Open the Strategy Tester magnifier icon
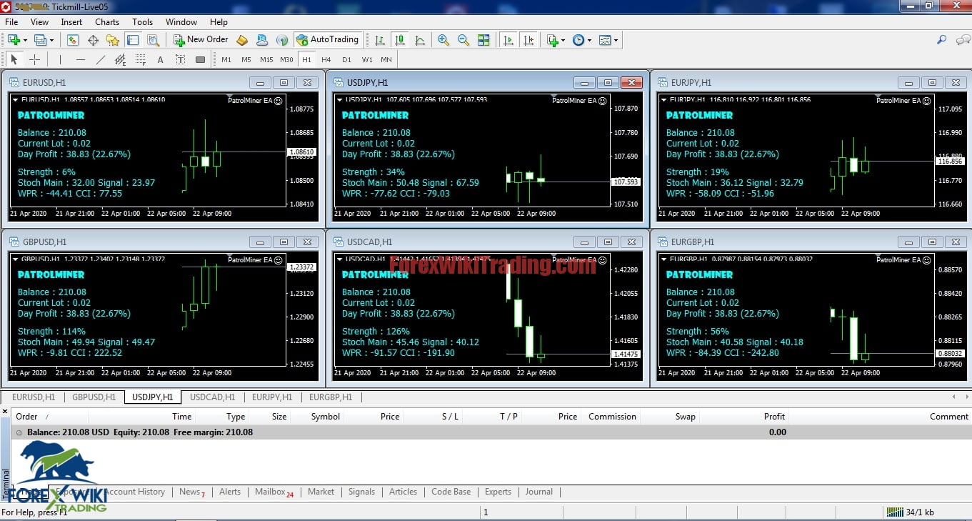Screen dimensions: 972x521 point(154,40)
